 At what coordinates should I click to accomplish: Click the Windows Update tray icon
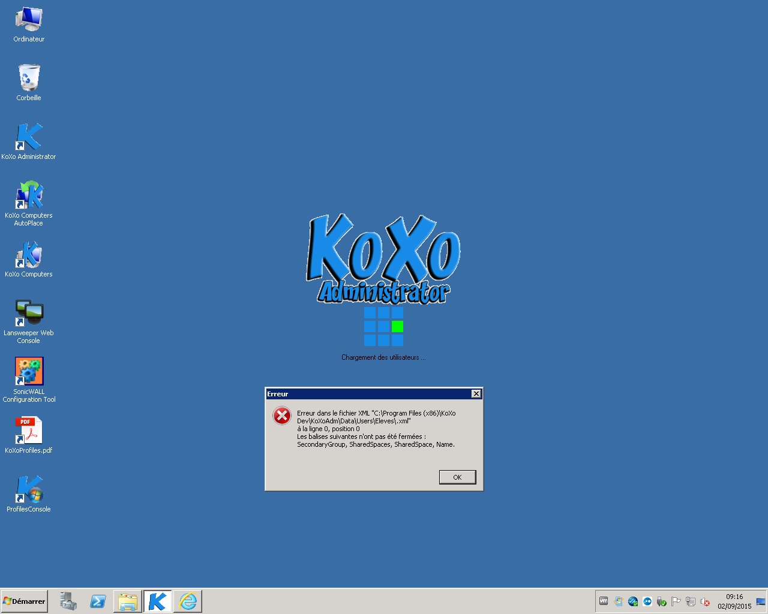pos(619,601)
